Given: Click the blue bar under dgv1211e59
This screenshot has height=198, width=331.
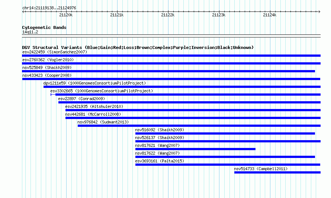Looking at the screenshot, I should pyautogui.click(x=182, y=87).
